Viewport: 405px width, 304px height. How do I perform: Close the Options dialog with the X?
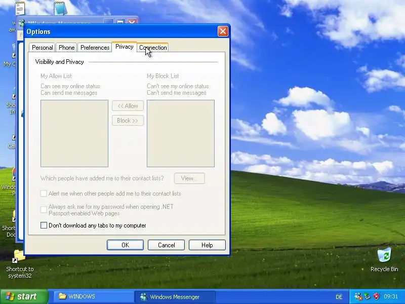[223, 31]
